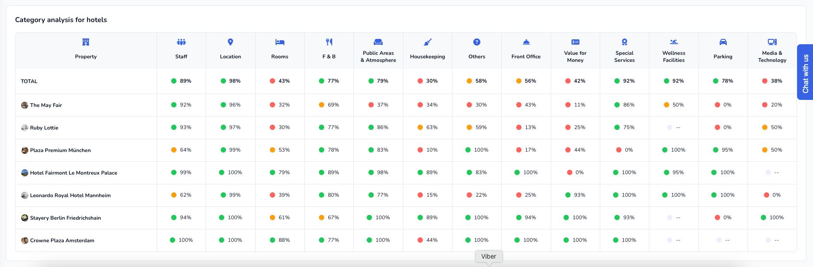Click Ruby Lottie Front Office 13%

[x=530, y=127]
